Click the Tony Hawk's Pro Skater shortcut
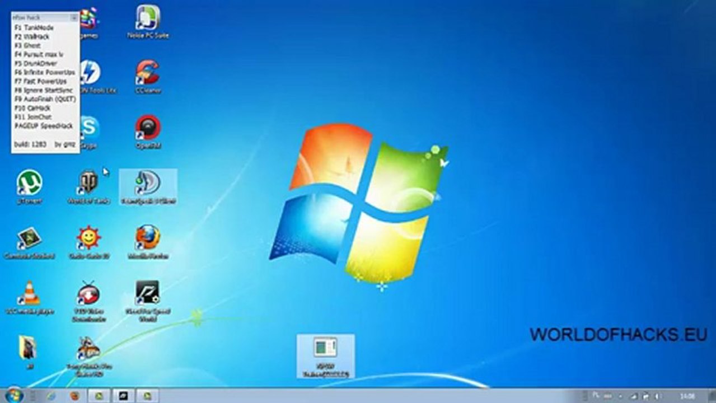 coord(88,356)
